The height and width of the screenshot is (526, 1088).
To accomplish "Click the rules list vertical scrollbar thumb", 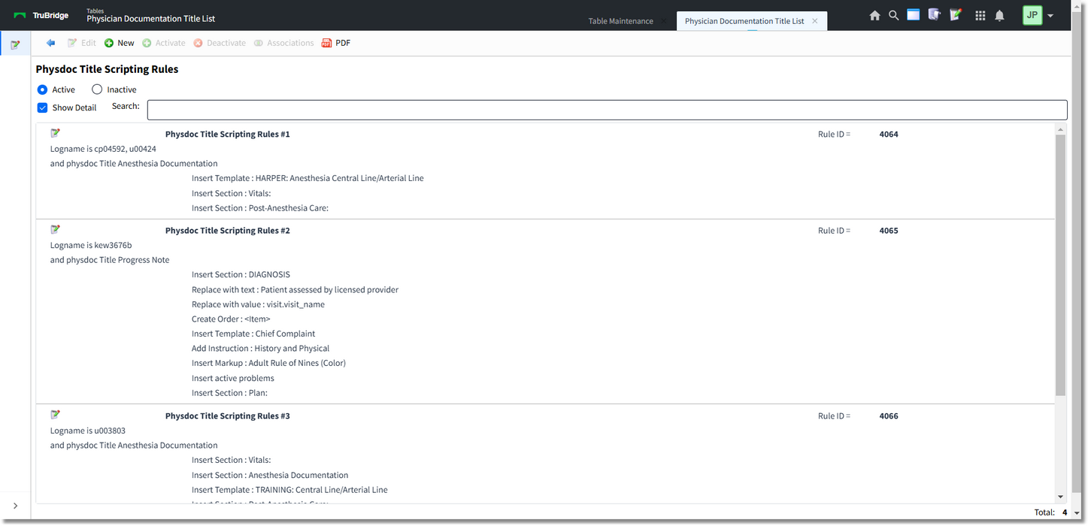I will (1060, 265).
